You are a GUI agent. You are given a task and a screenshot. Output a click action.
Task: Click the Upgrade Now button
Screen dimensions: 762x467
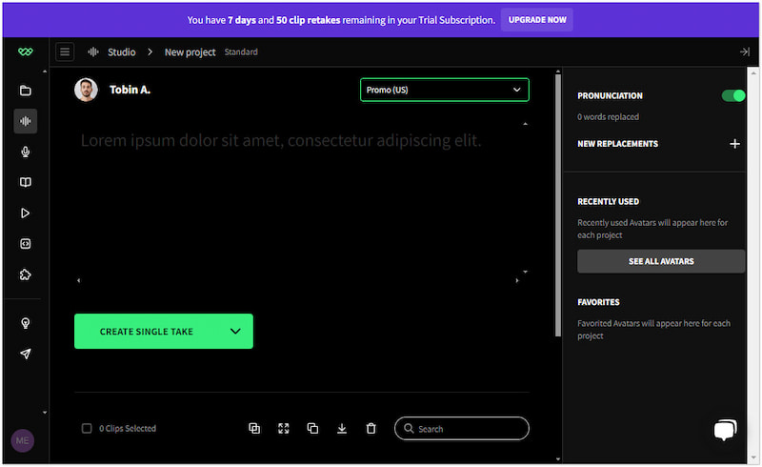[536, 20]
